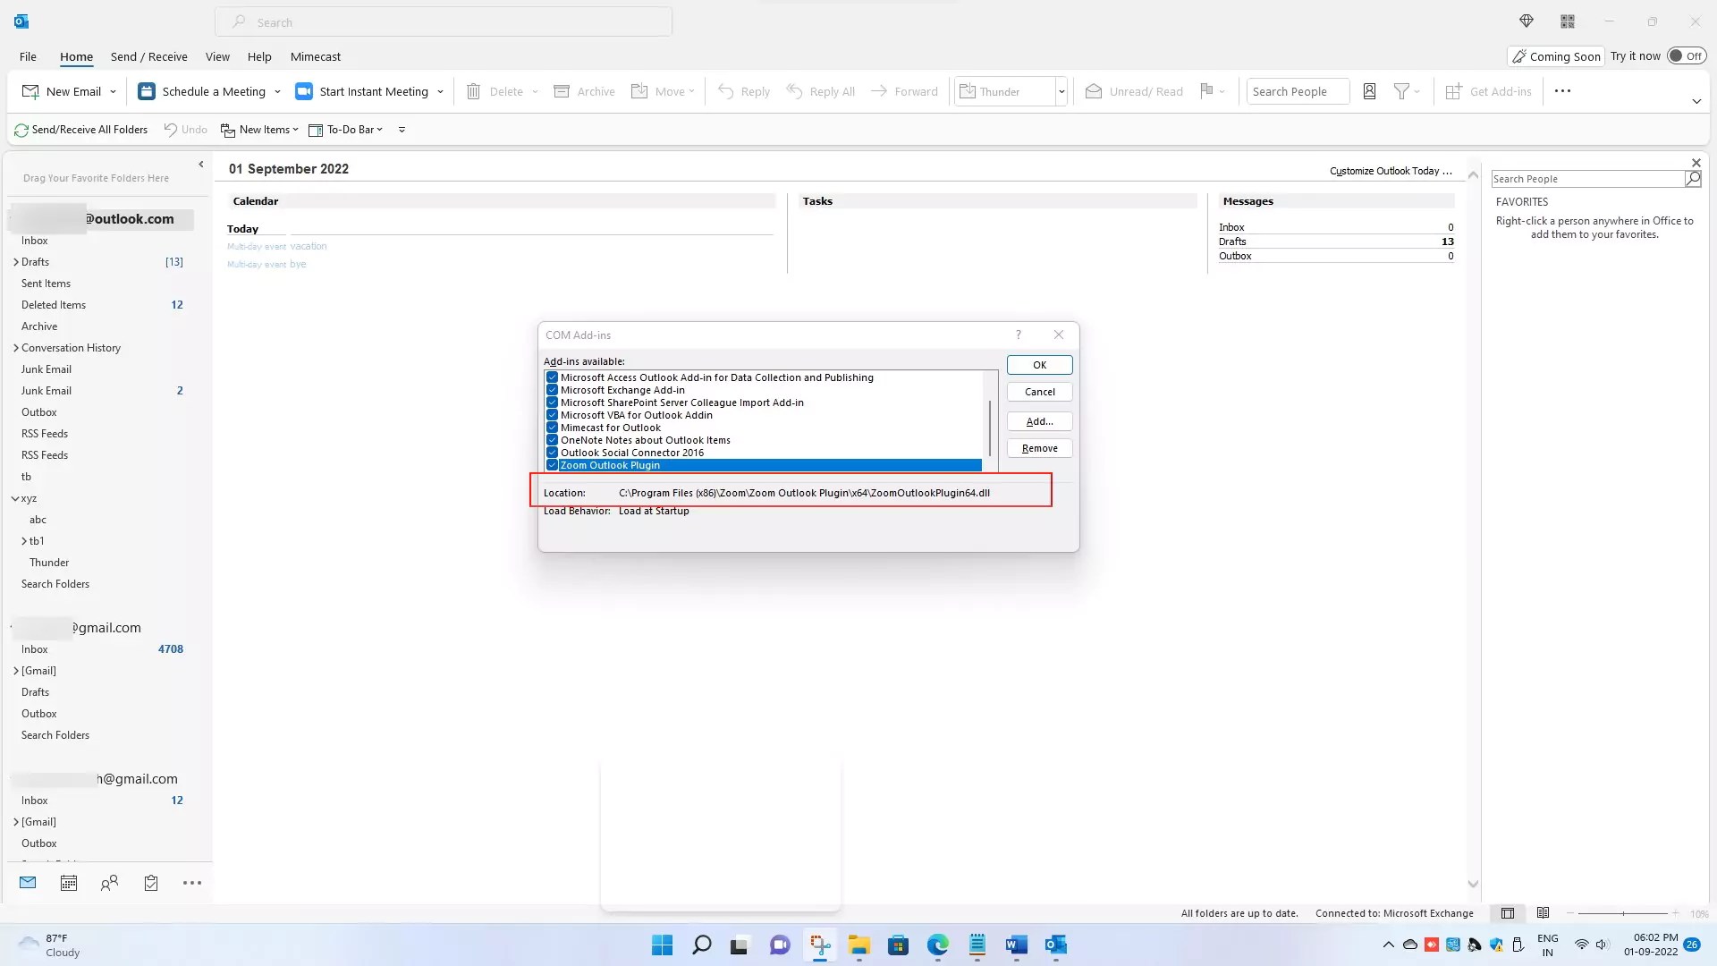This screenshot has width=1717, height=966.
Task: Click the Undo icon below the ribbon
Action: point(173,130)
